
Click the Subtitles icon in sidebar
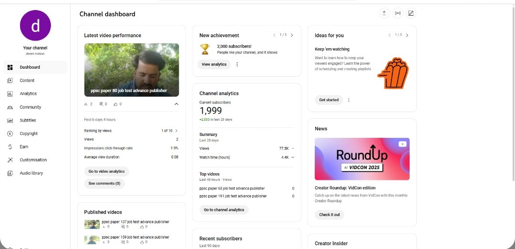pos(10,121)
